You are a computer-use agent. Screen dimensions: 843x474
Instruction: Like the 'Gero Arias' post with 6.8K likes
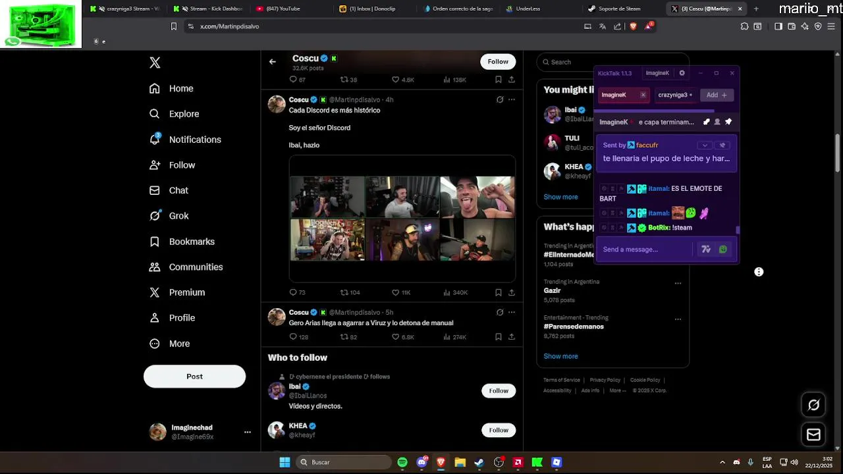coord(396,336)
